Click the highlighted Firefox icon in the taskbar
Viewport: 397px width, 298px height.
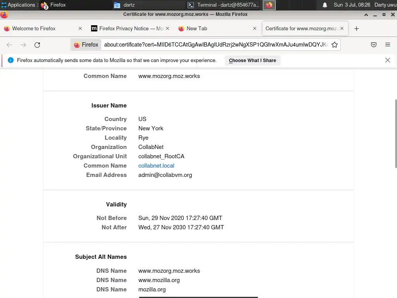(269, 5)
